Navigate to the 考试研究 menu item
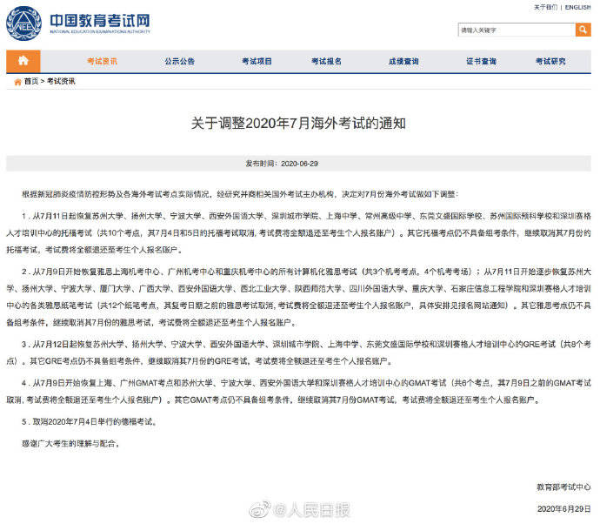Screen dimensions: 600x524 click(x=550, y=61)
